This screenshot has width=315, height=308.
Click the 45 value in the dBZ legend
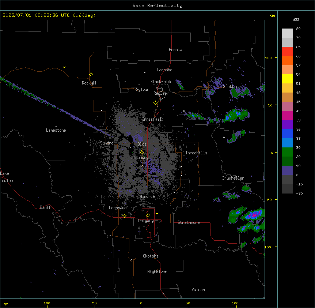298,102
